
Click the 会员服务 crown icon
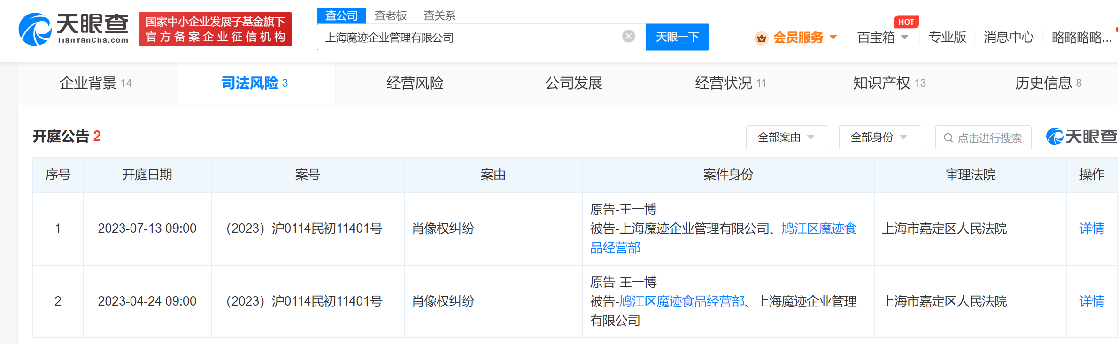point(761,38)
